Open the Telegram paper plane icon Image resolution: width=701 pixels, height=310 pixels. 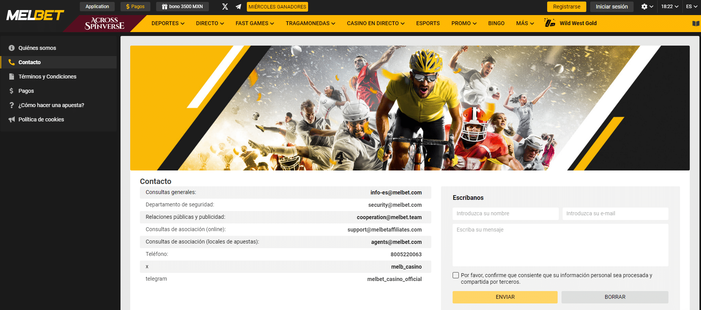pyautogui.click(x=238, y=7)
